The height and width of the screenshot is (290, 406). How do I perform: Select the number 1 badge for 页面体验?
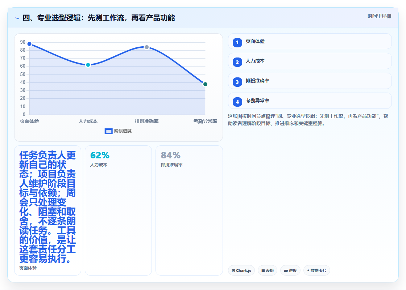click(x=237, y=42)
